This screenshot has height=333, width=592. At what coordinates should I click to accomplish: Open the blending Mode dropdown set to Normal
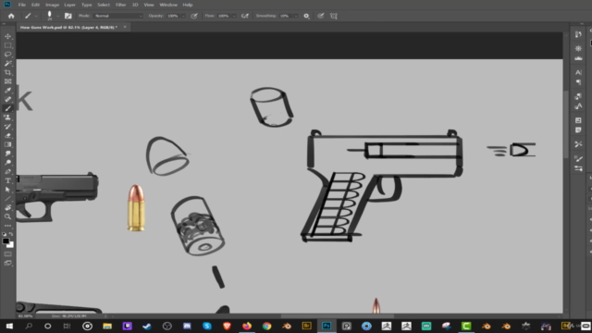[x=118, y=16]
